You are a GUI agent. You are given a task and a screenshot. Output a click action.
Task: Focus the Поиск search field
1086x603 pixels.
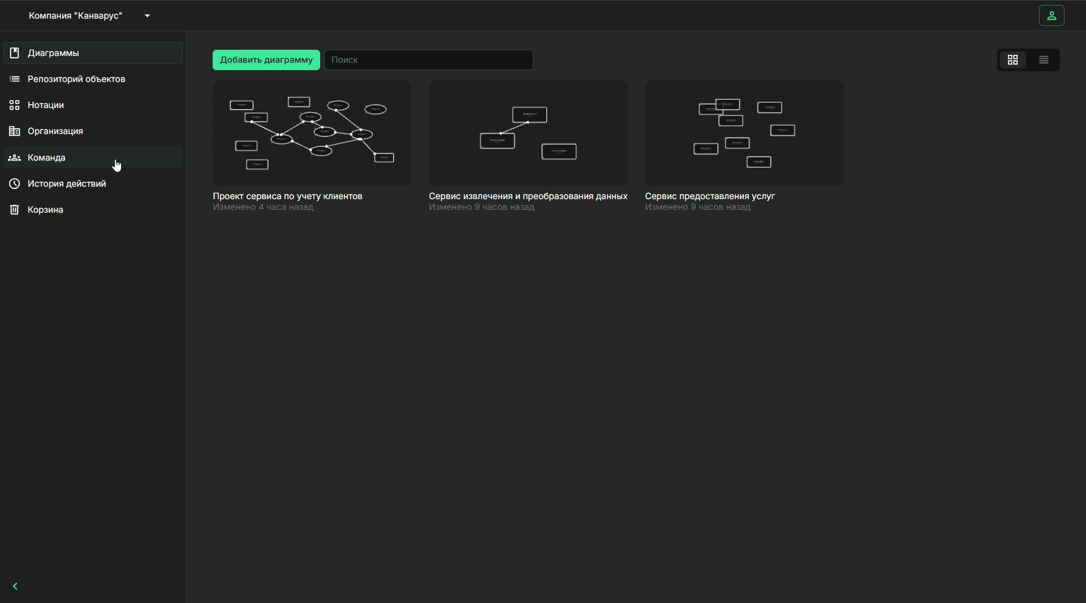[x=428, y=60]
